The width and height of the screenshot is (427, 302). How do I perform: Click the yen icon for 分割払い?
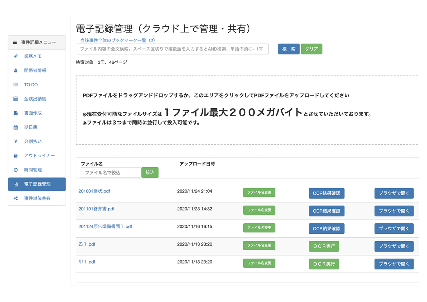coord(16,142)
